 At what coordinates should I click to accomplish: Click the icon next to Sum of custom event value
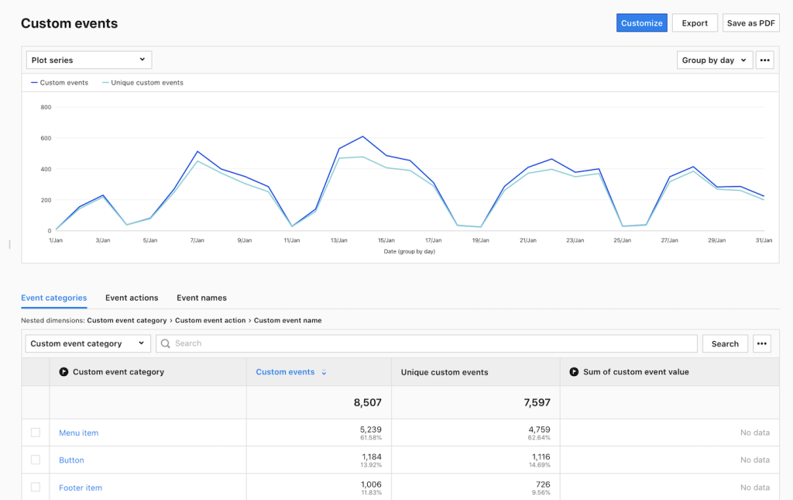coord(574,372)
